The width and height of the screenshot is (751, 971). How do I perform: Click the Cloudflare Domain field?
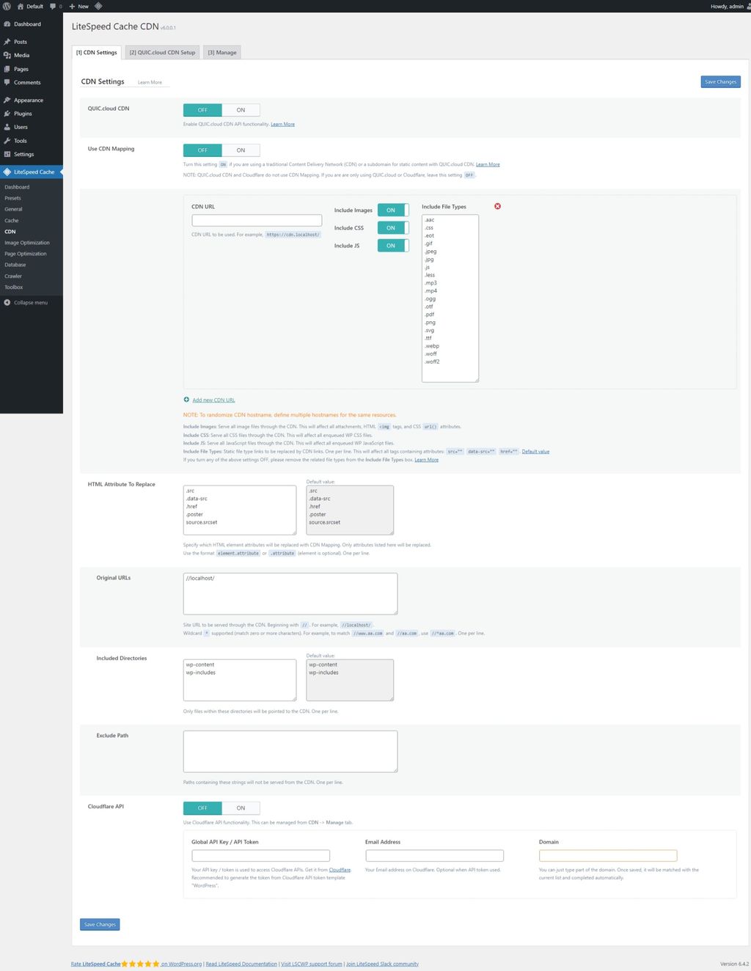(x=608, y=856)
